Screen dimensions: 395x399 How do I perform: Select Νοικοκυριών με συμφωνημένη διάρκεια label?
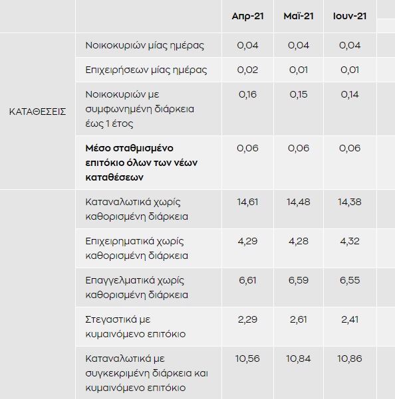[x=140, y=109]
